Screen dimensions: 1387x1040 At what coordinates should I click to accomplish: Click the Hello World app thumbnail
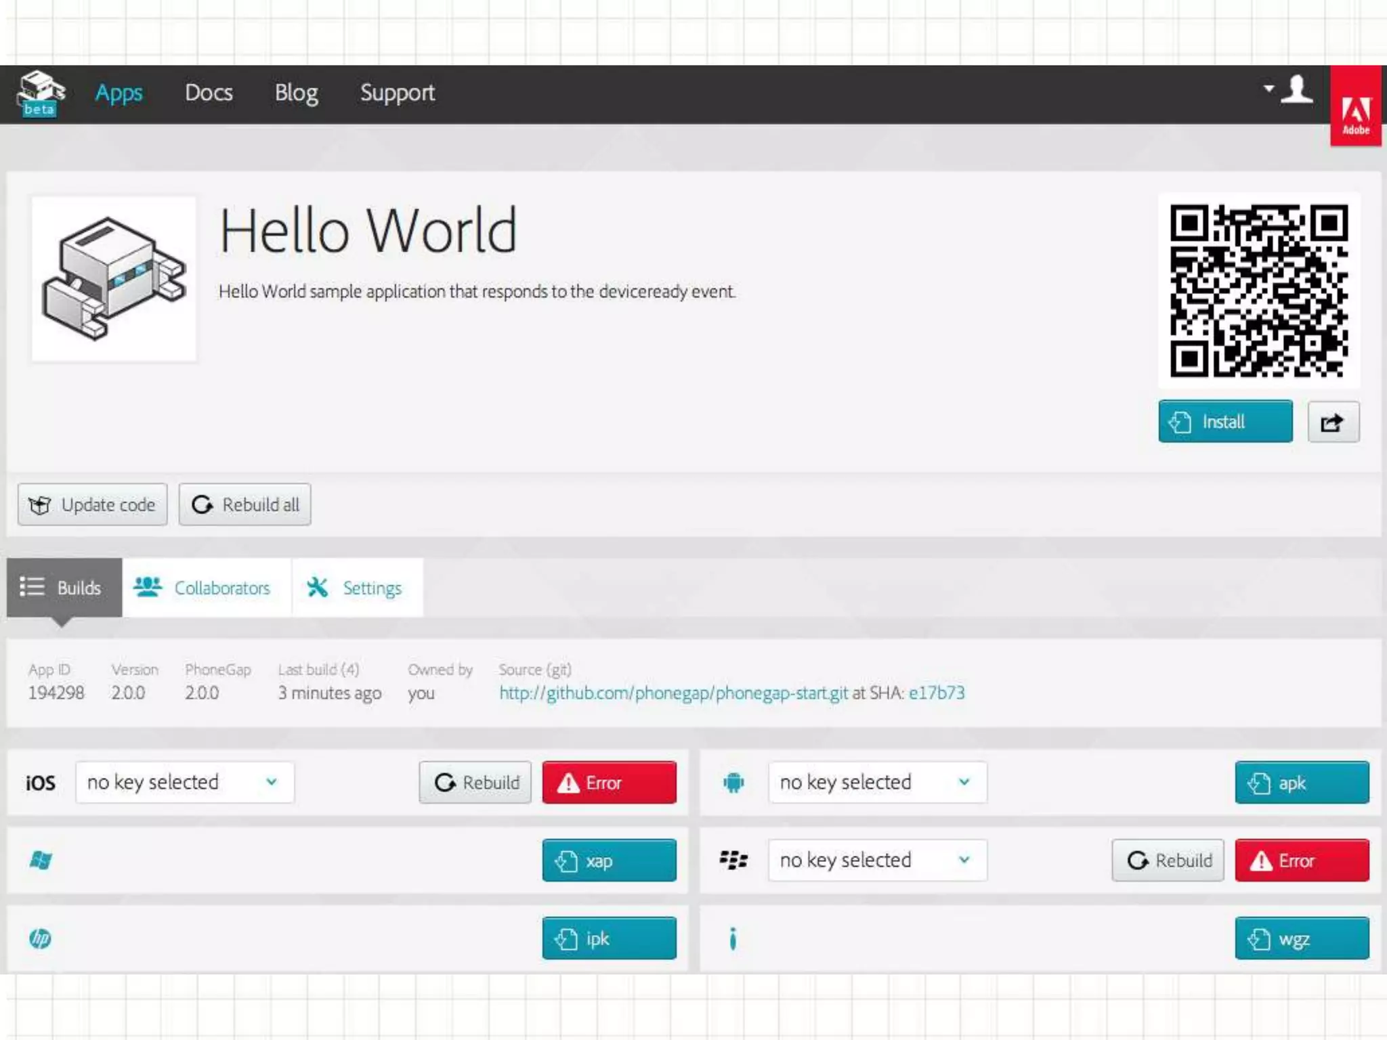pos(114,278)
